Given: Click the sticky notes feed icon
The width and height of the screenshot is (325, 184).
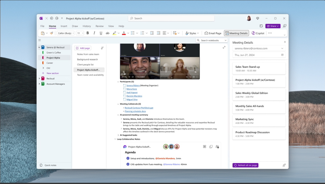Looking at the screenshot, I should 261,26.
